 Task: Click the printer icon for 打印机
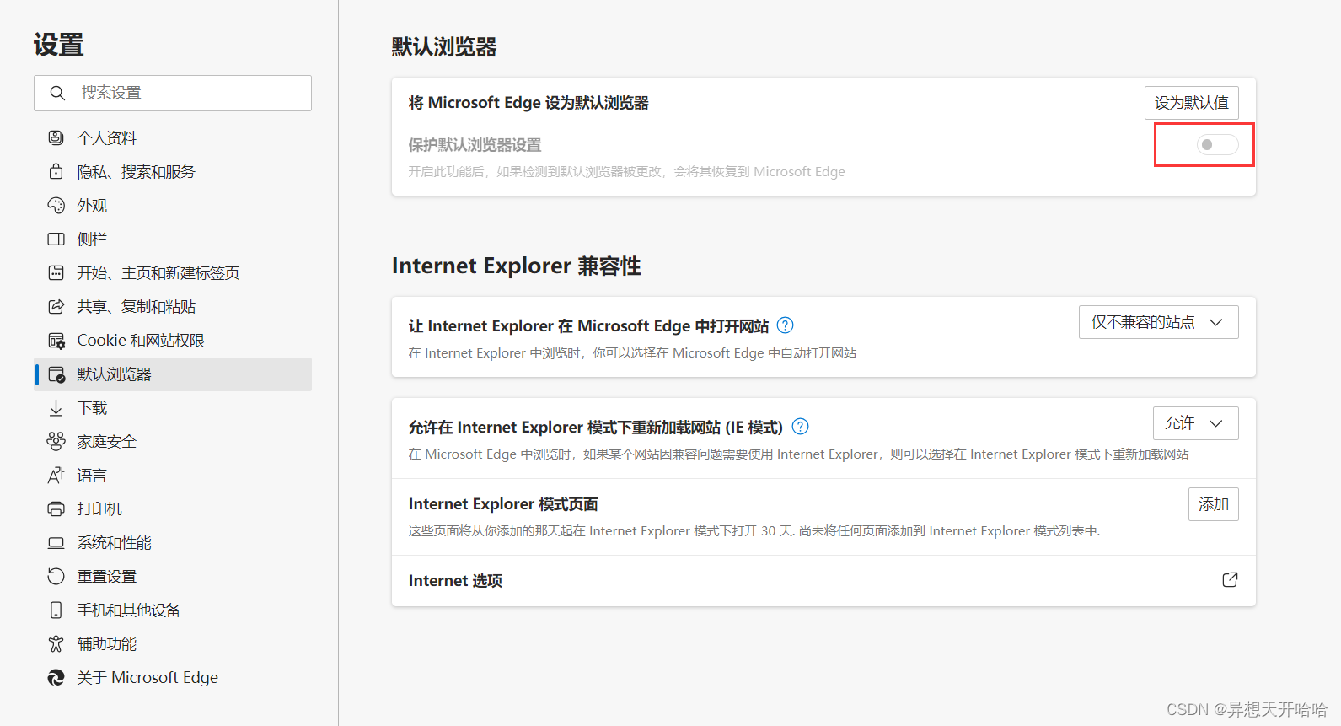[x=56, y=508]
